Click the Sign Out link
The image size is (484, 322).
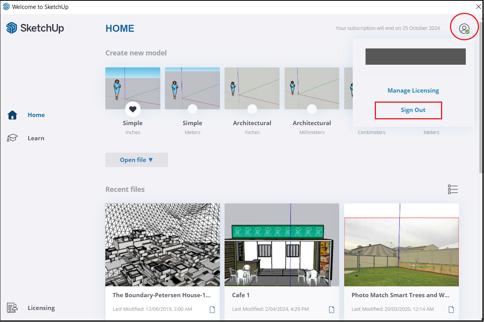413,110
